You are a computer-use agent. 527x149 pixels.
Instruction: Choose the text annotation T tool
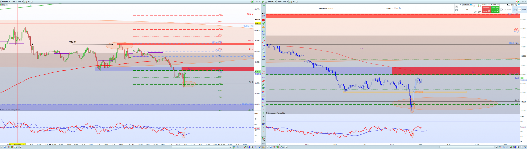[263, 34]
